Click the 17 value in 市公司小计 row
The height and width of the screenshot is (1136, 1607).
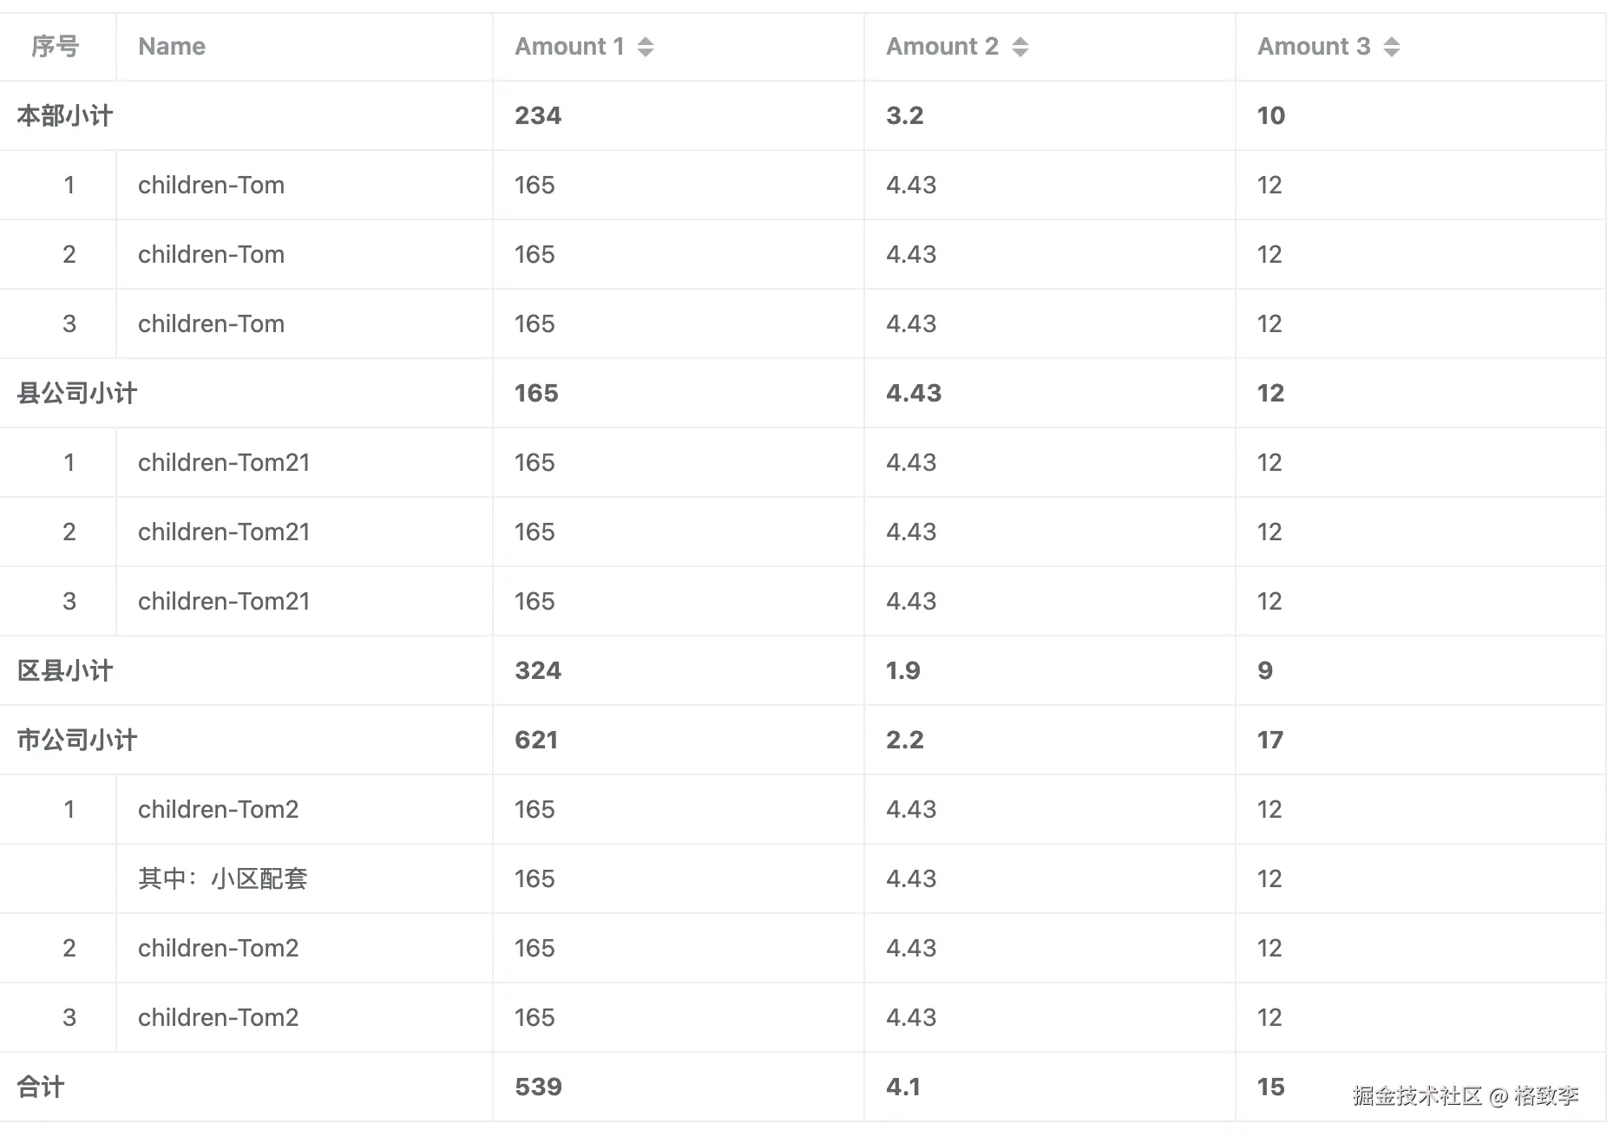pyautogui.click(x=1270, y=741)
